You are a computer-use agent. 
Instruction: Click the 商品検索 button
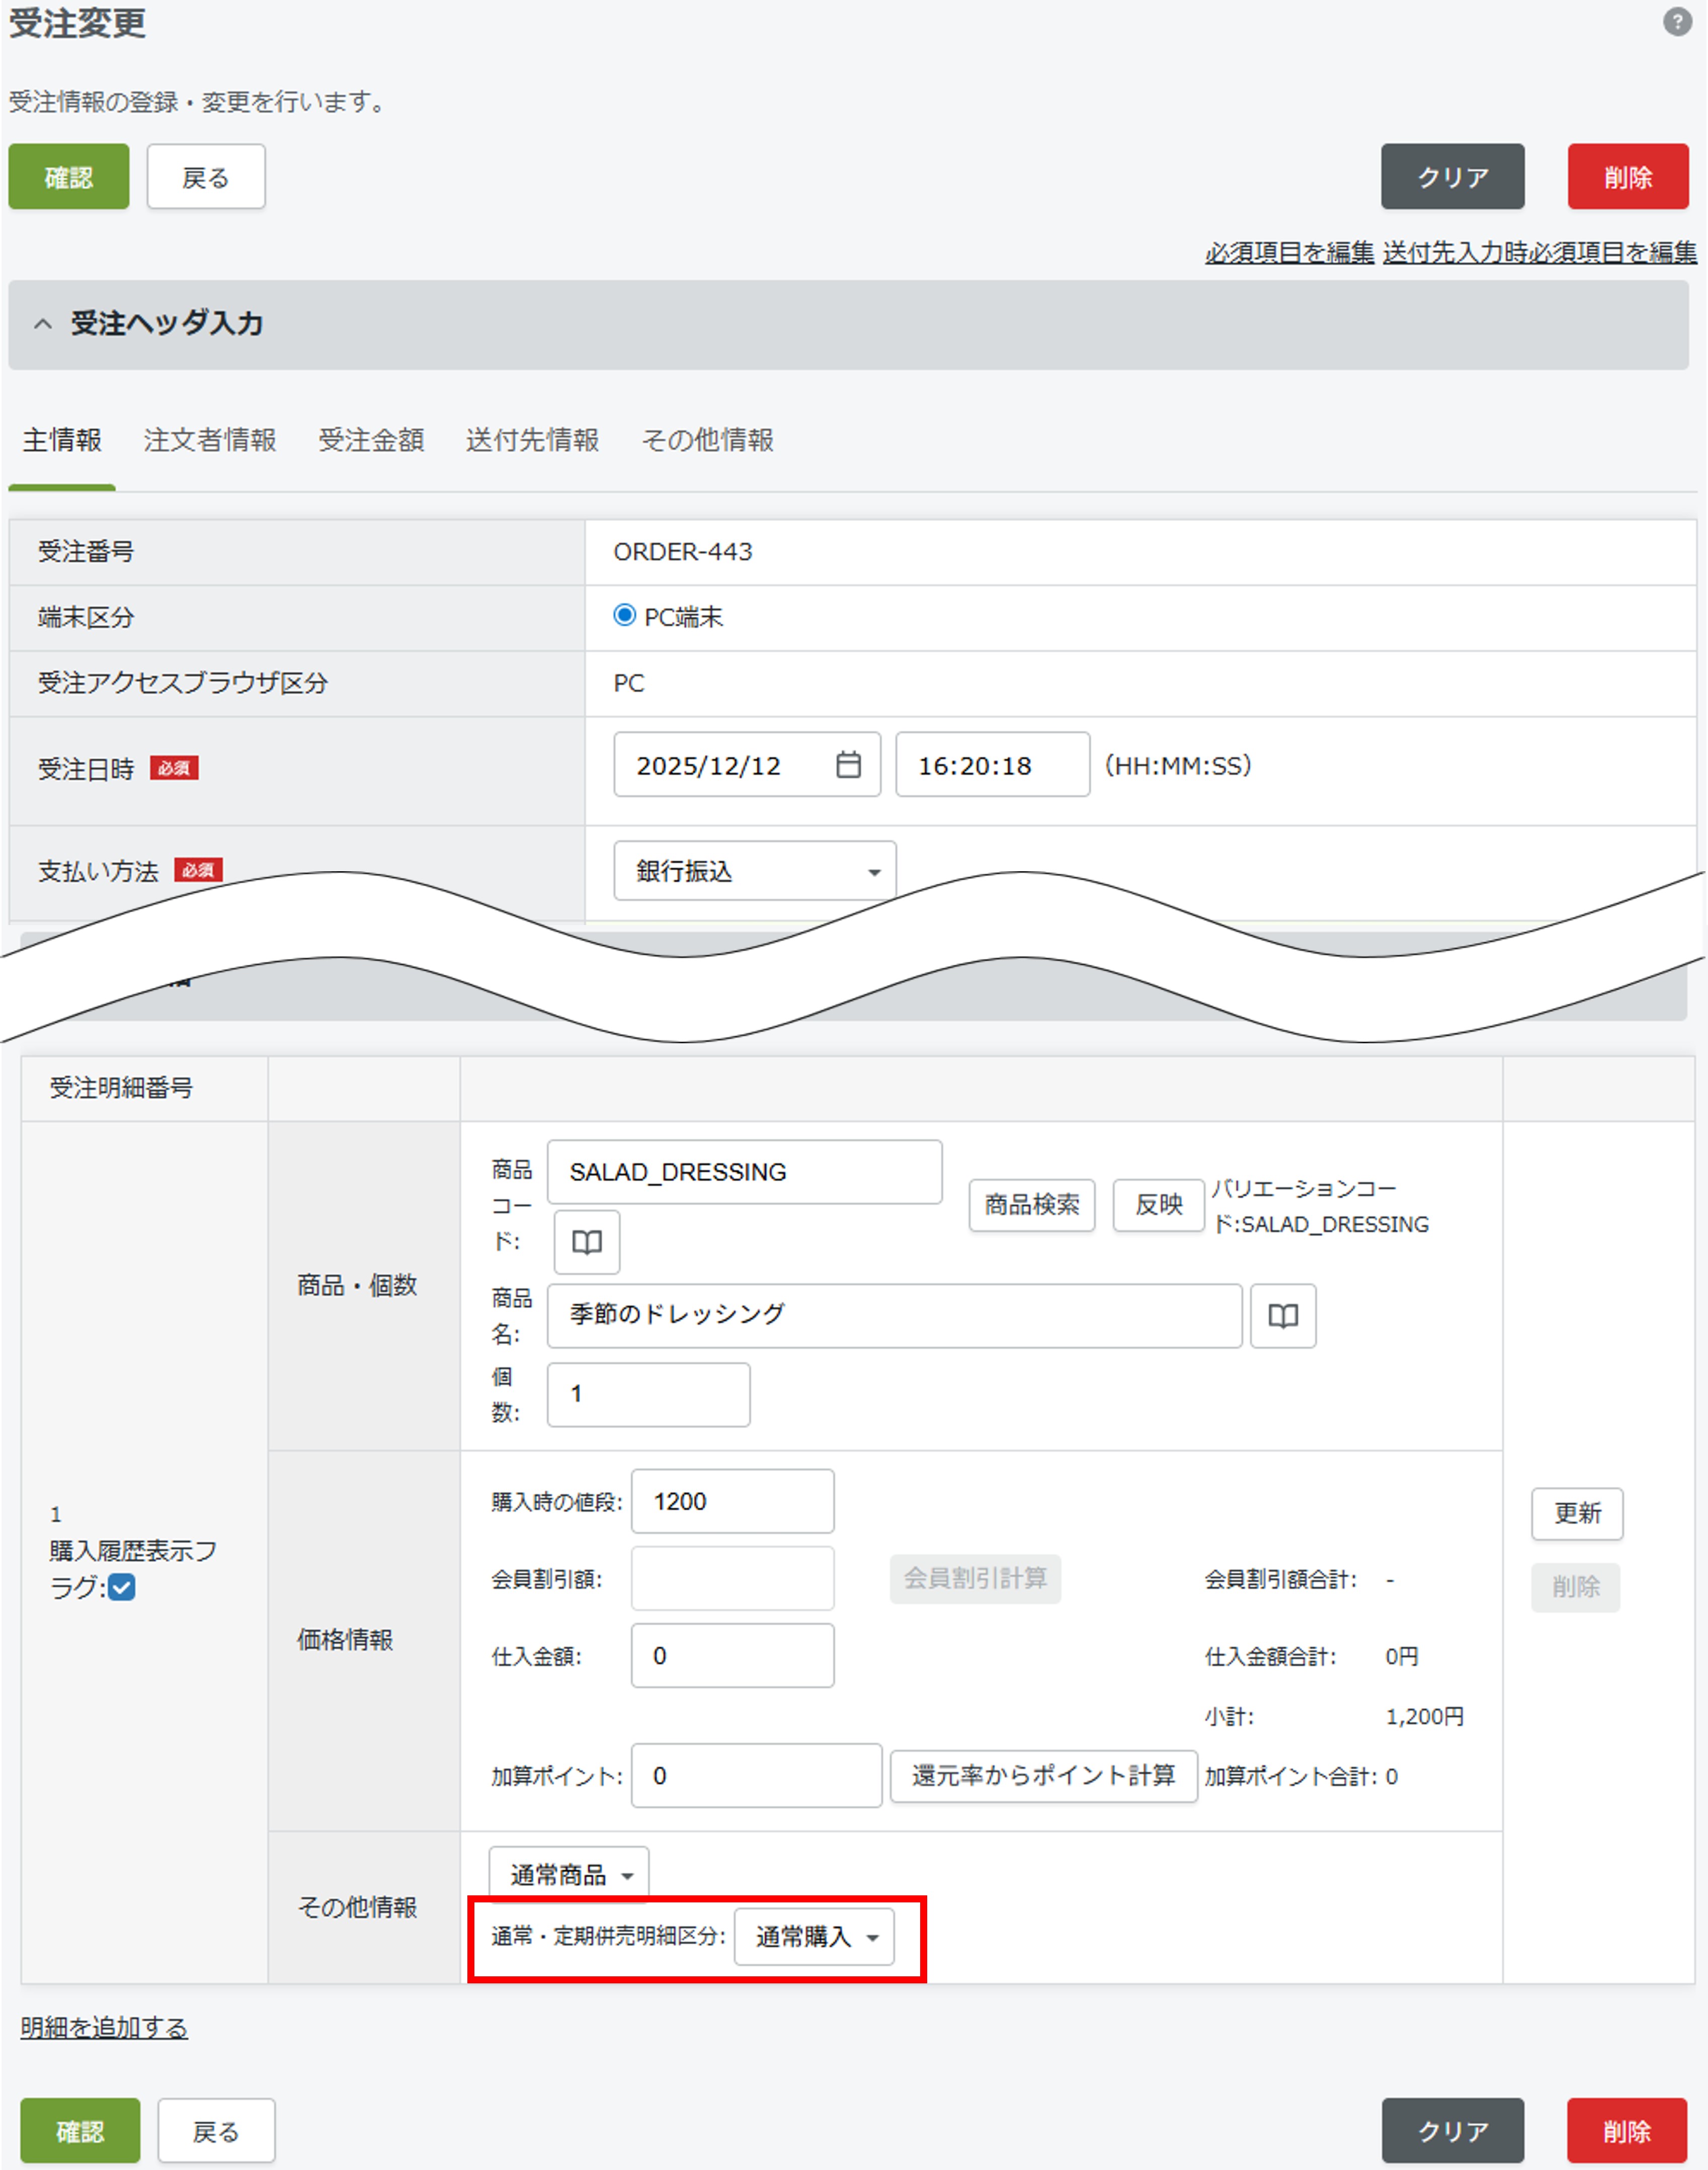pos(1032,1205)
